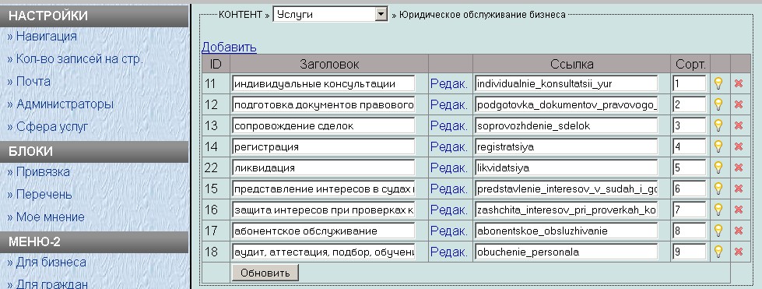Delete ликвидация row via red cross
Viewport: 762px width, 289px height.
click(x=739, y=167)
